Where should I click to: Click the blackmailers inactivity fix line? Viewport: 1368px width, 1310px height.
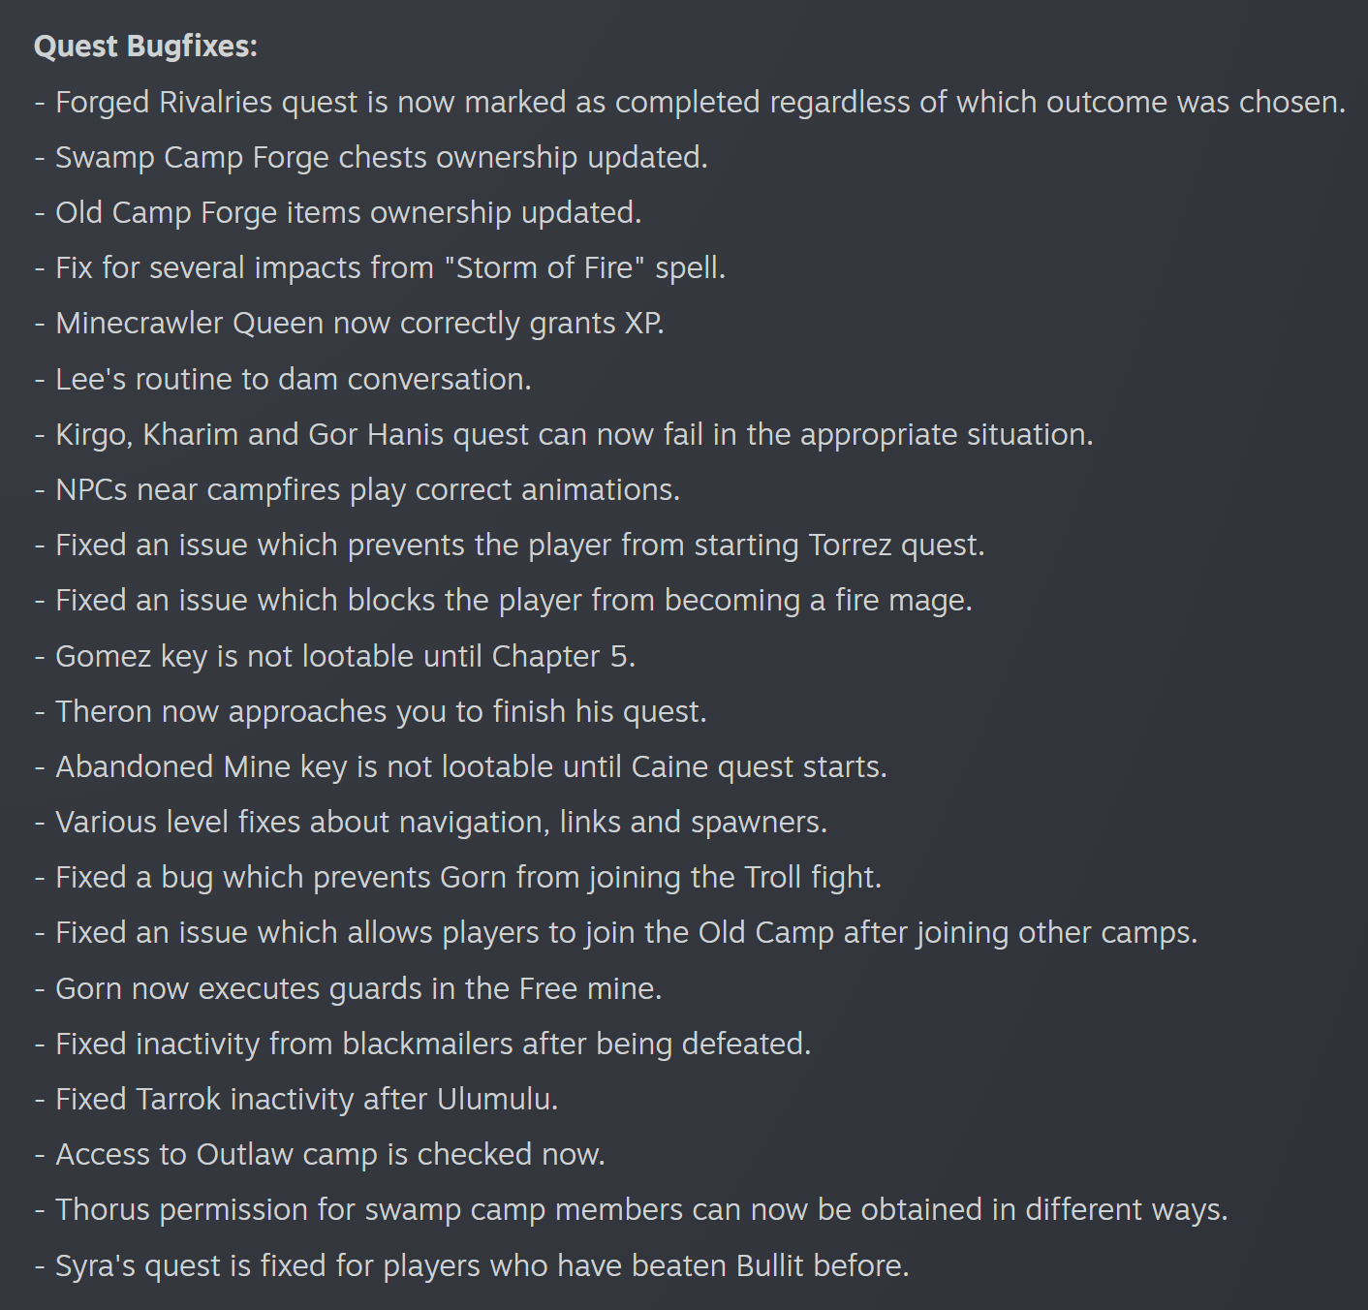422,1044
